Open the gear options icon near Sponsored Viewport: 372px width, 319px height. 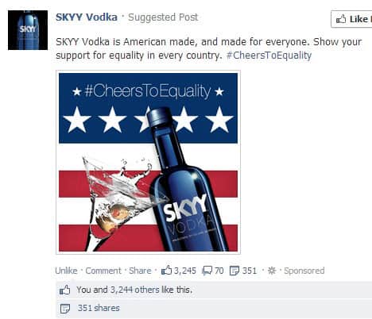(272, 271)
